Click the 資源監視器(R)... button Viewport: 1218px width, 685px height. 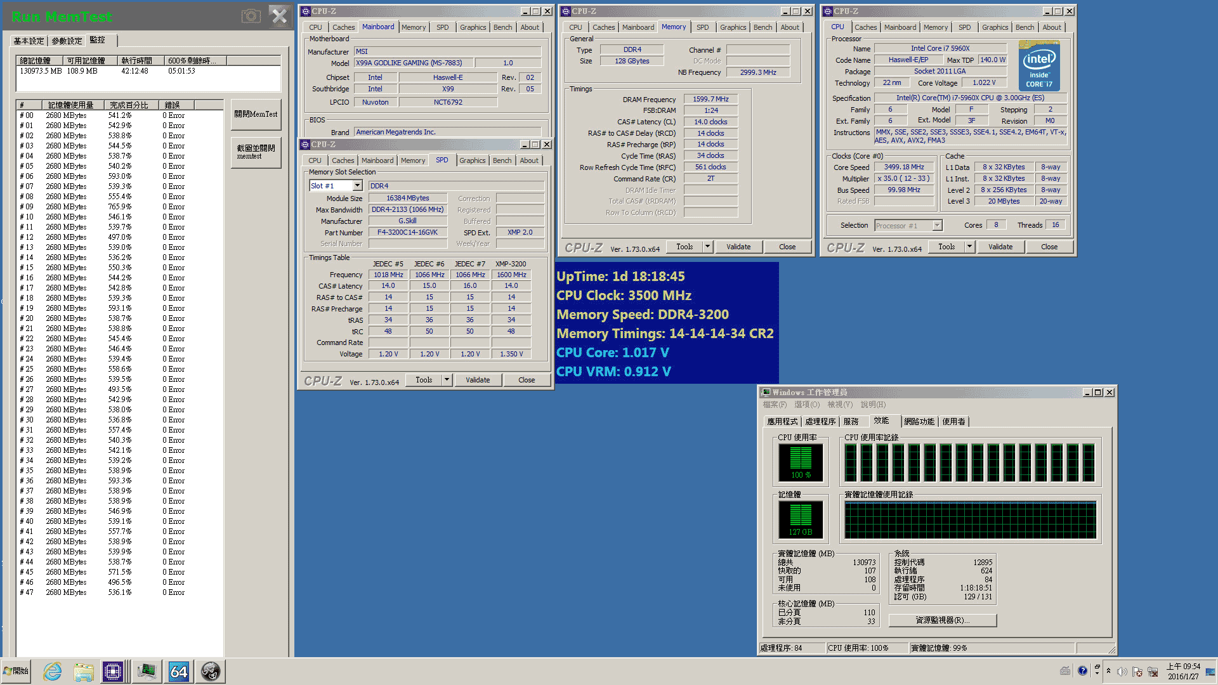click(942, 620)
